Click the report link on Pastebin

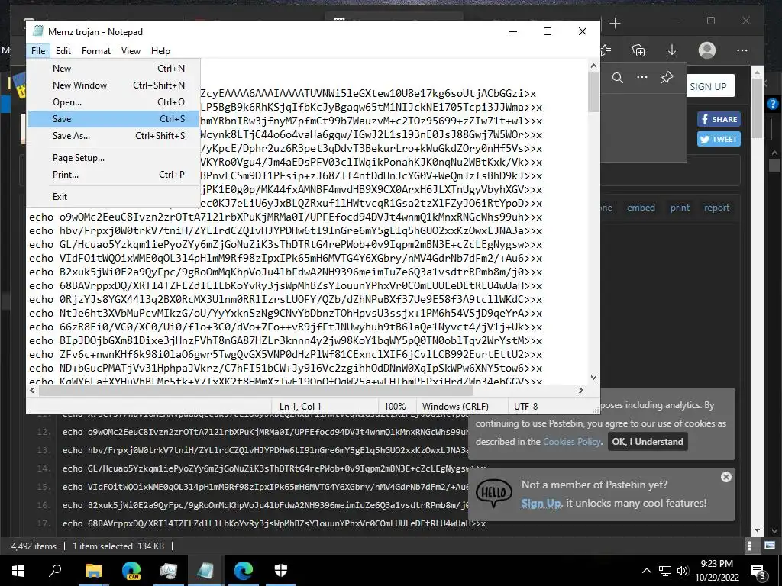716,208
